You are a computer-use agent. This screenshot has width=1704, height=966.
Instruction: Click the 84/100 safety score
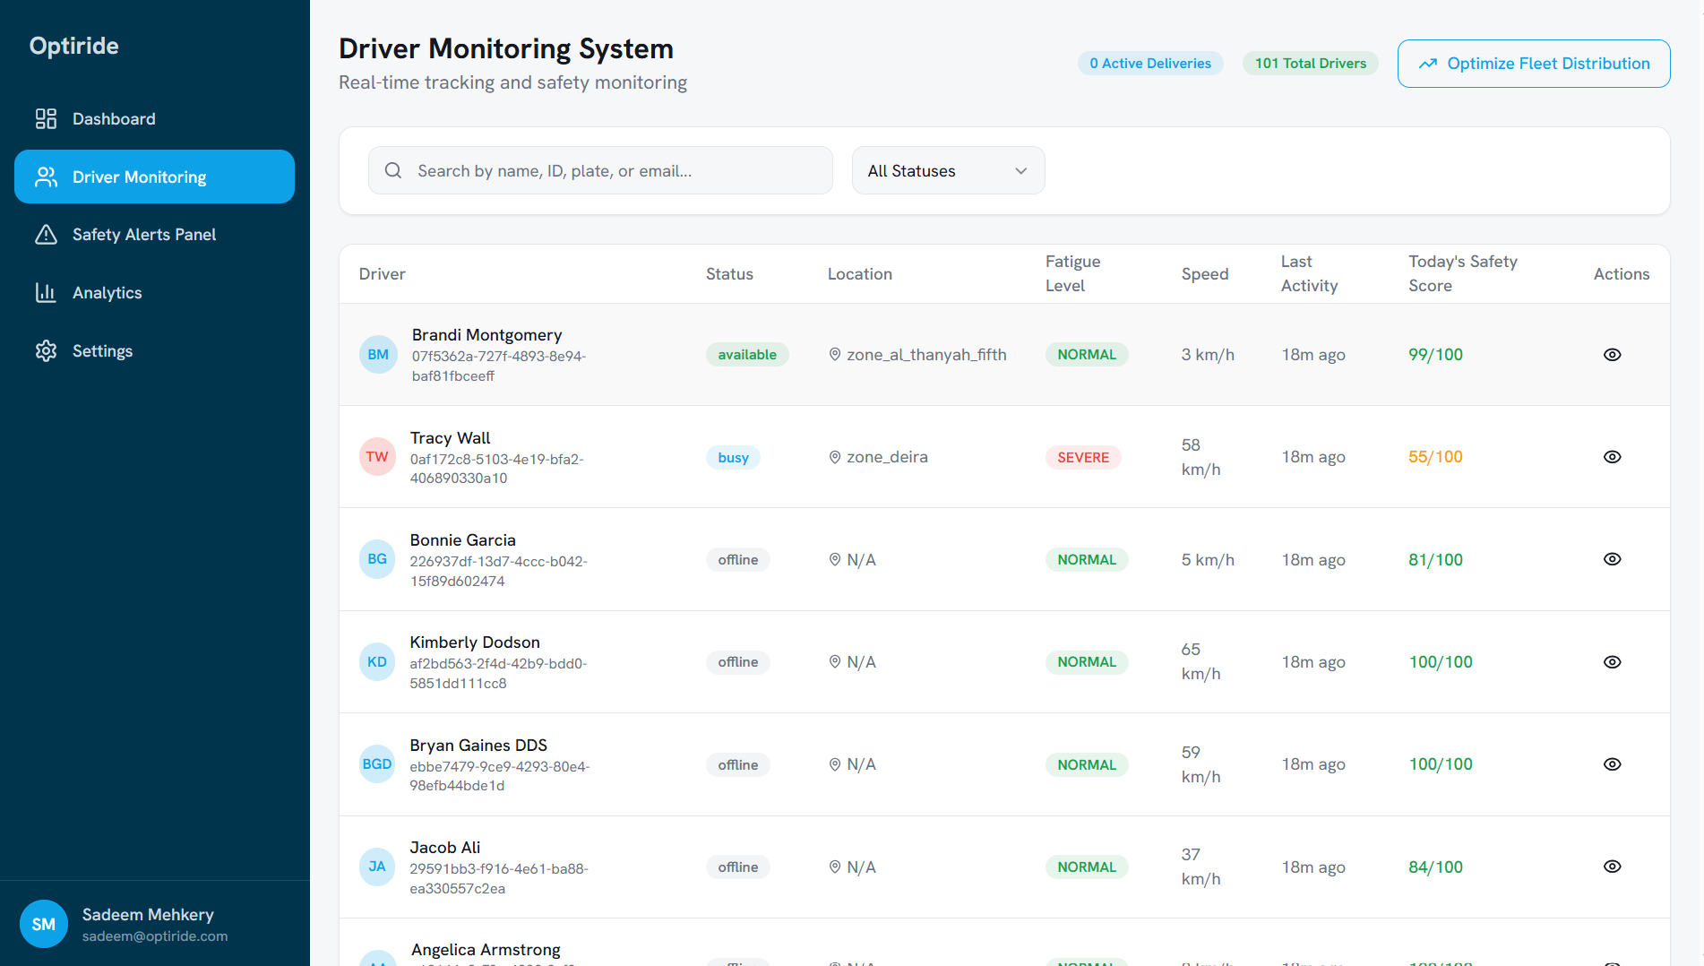[x=1435, y=867]
